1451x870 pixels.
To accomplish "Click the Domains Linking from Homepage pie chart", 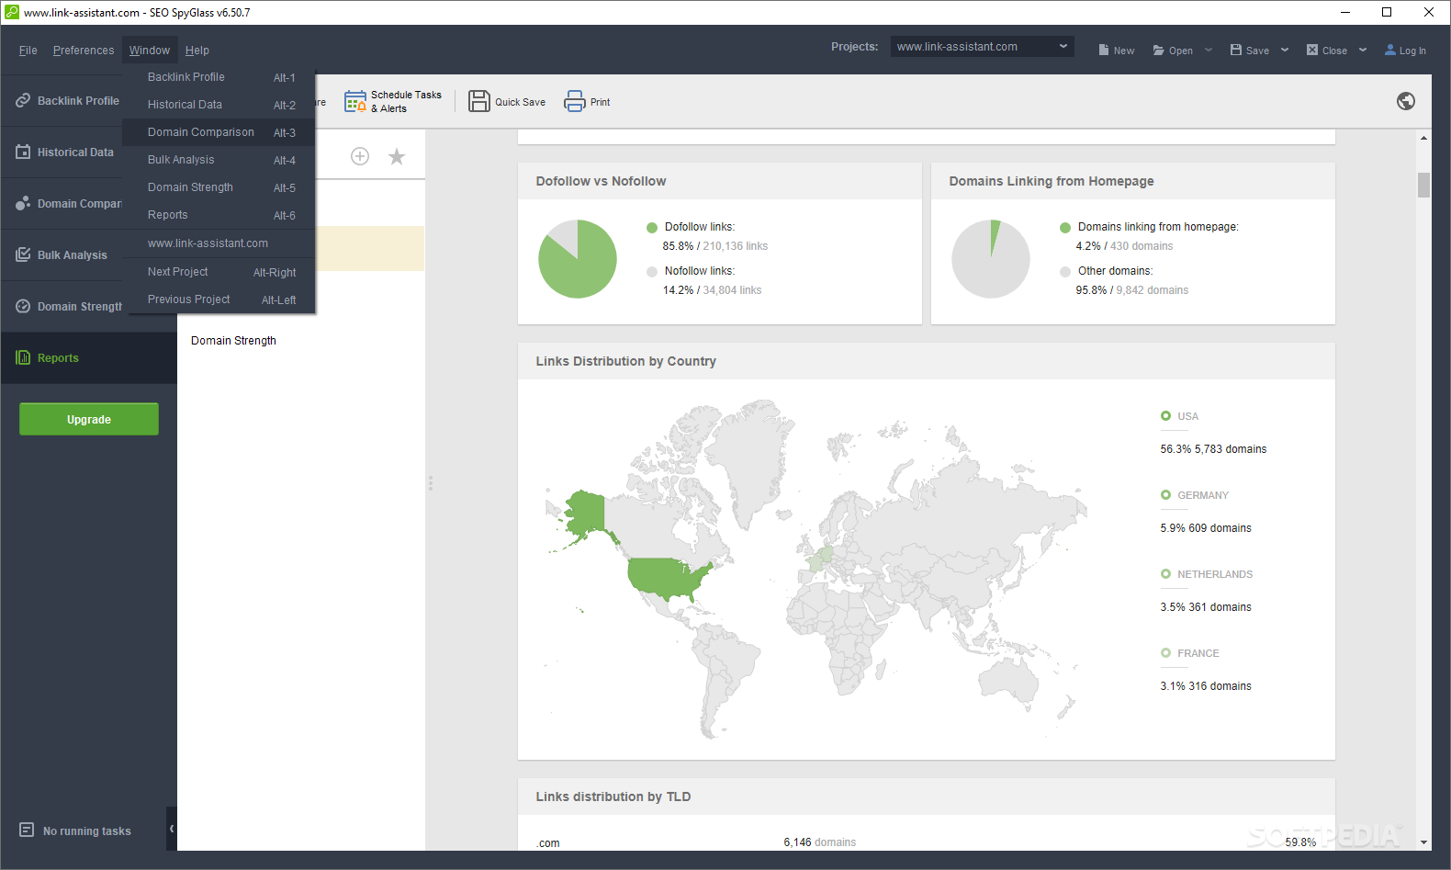I will 991,259.
